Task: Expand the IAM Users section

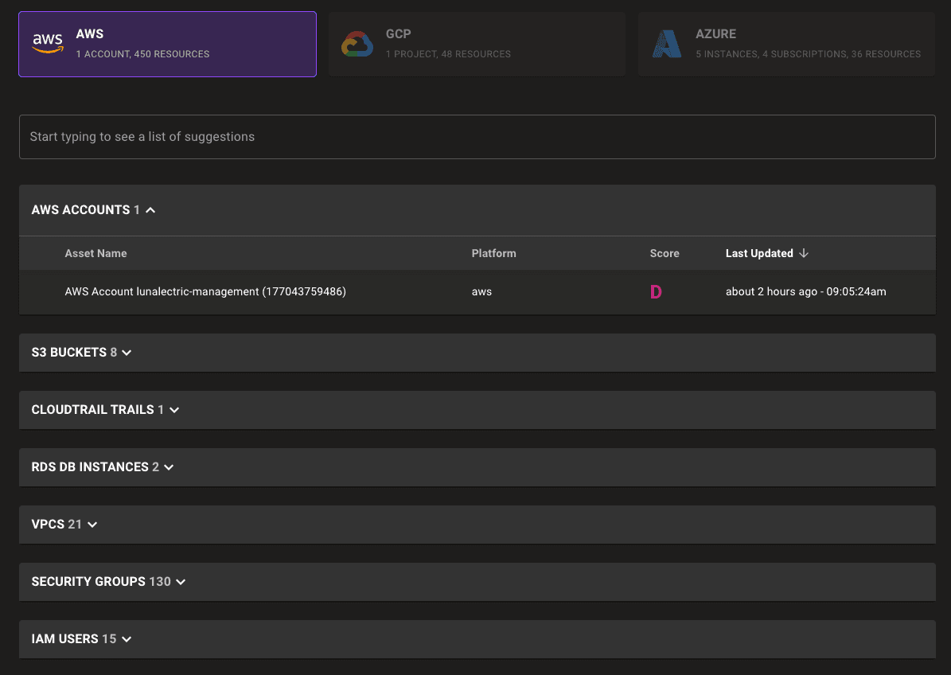Action: [127, 639]
